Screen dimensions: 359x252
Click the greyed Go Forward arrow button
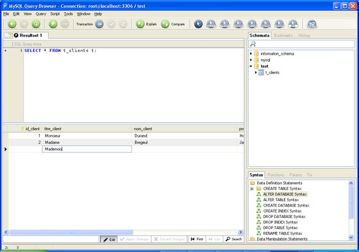(23, 24)
